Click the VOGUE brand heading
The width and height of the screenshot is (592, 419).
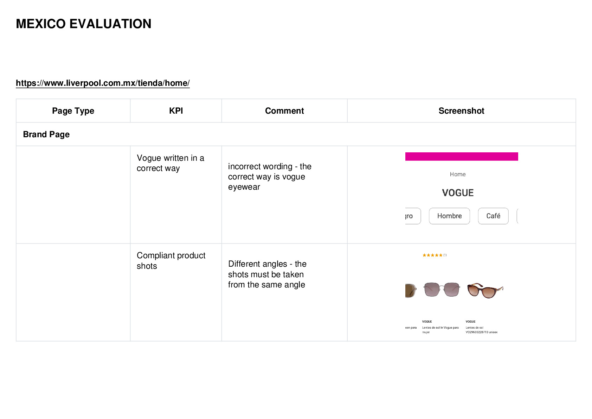click(458, 193)
